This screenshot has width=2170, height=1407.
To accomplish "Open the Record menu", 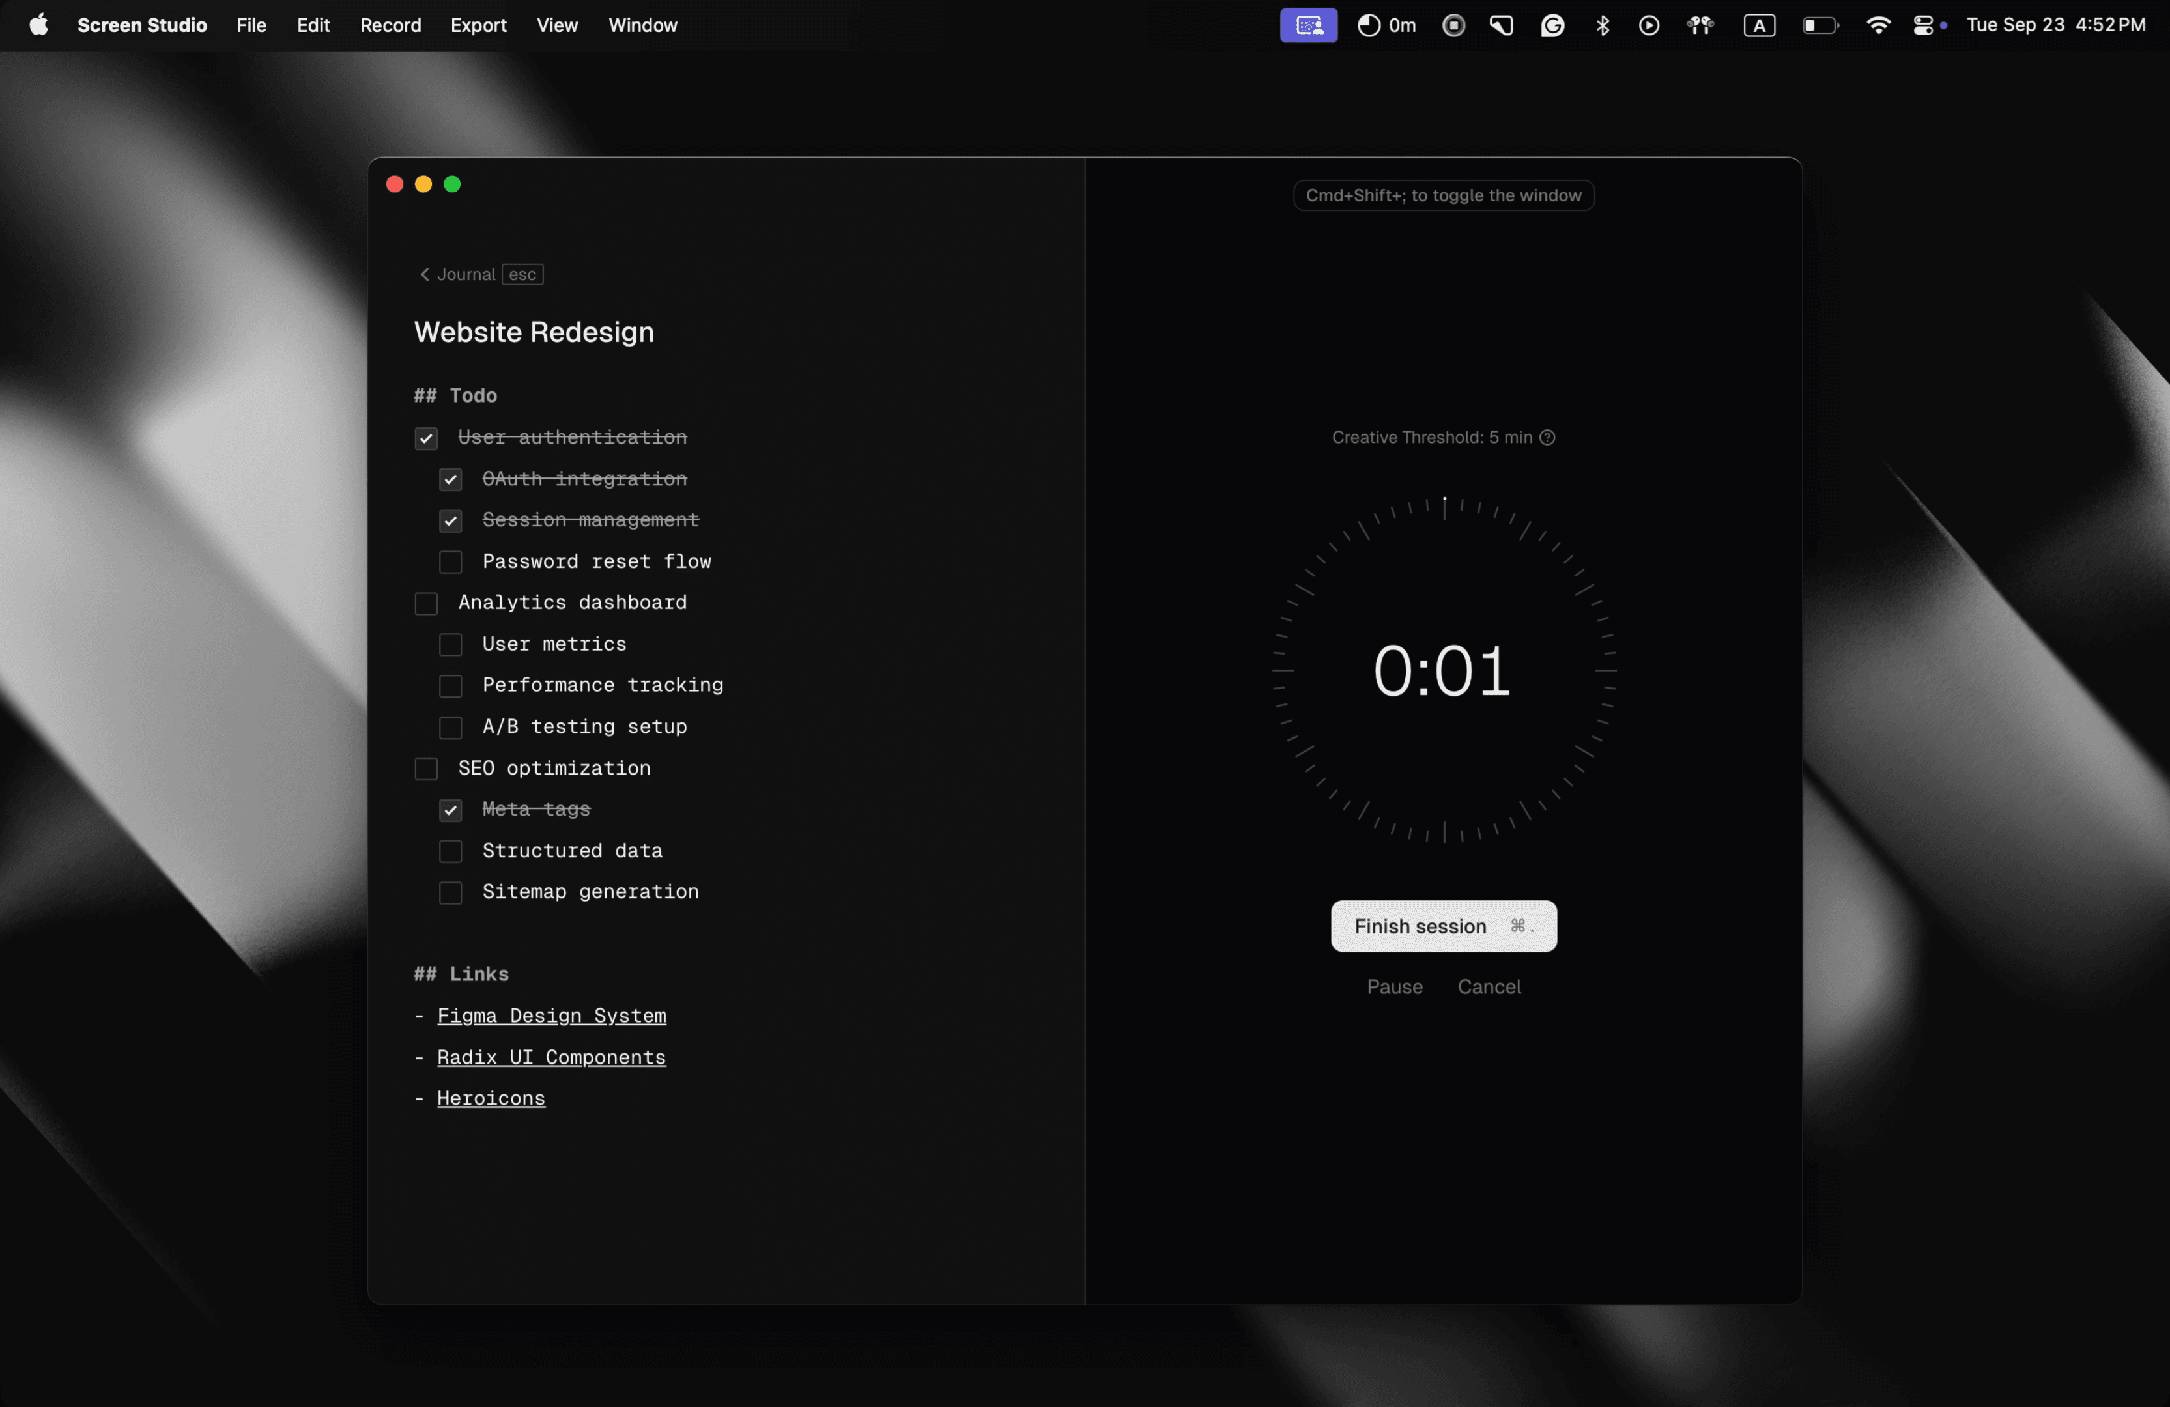I will pyautogui.click(x=390, y=25).
